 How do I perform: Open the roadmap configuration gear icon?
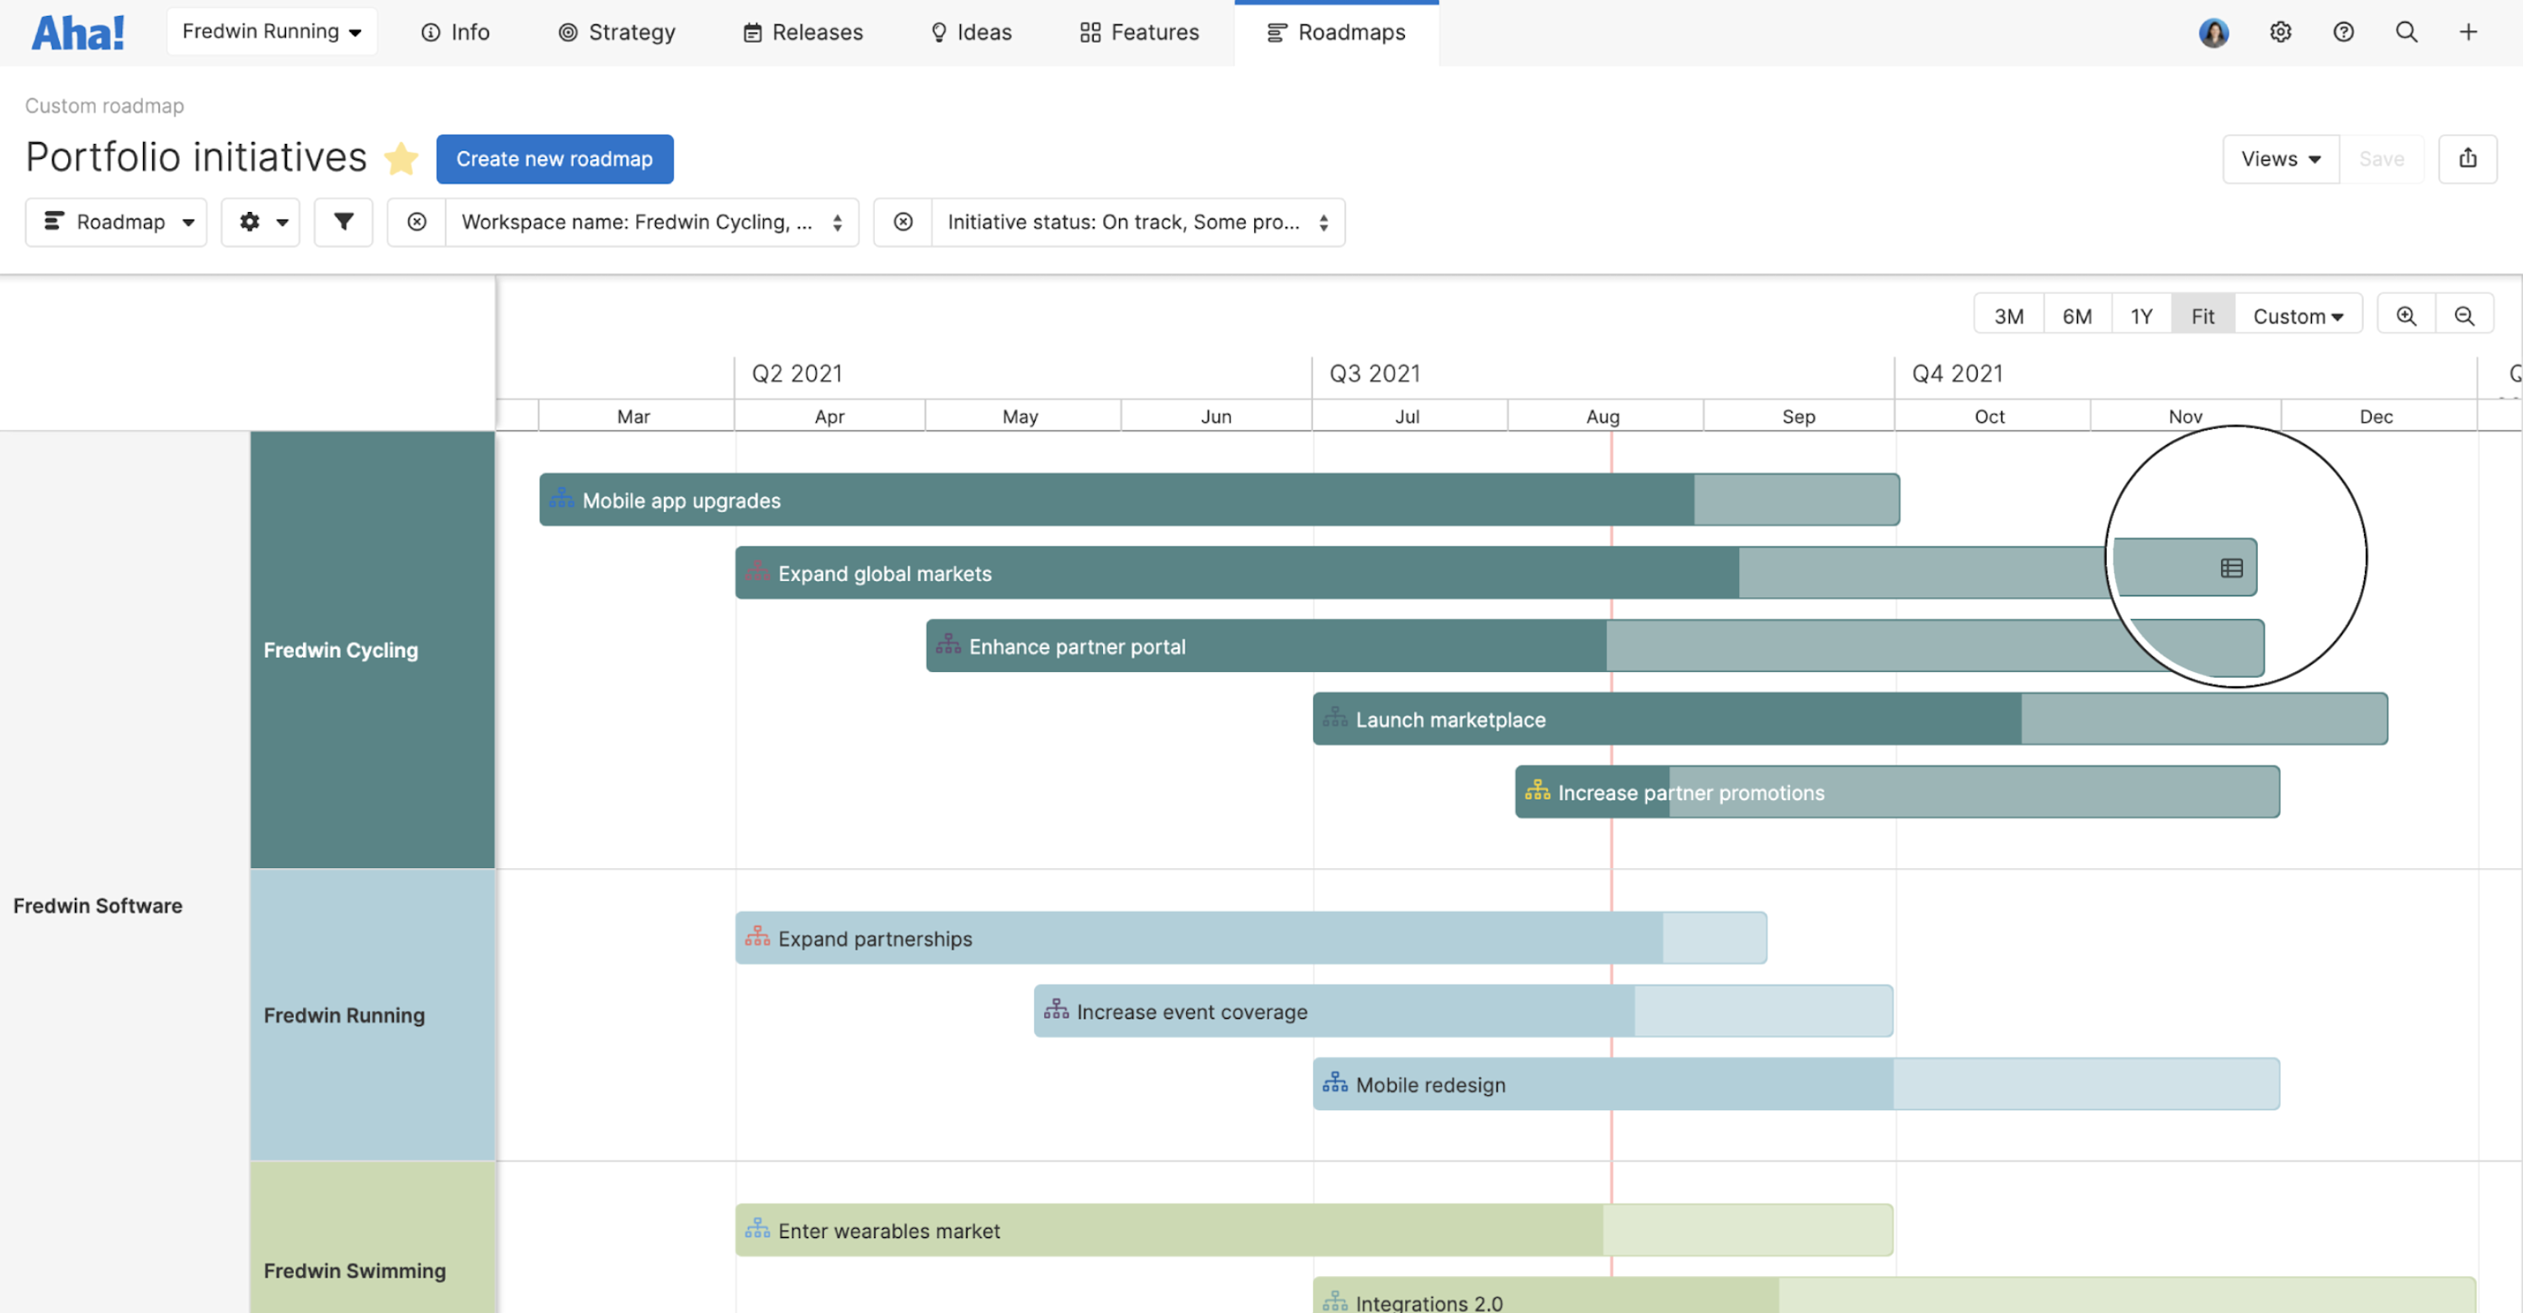pos(261,222)
